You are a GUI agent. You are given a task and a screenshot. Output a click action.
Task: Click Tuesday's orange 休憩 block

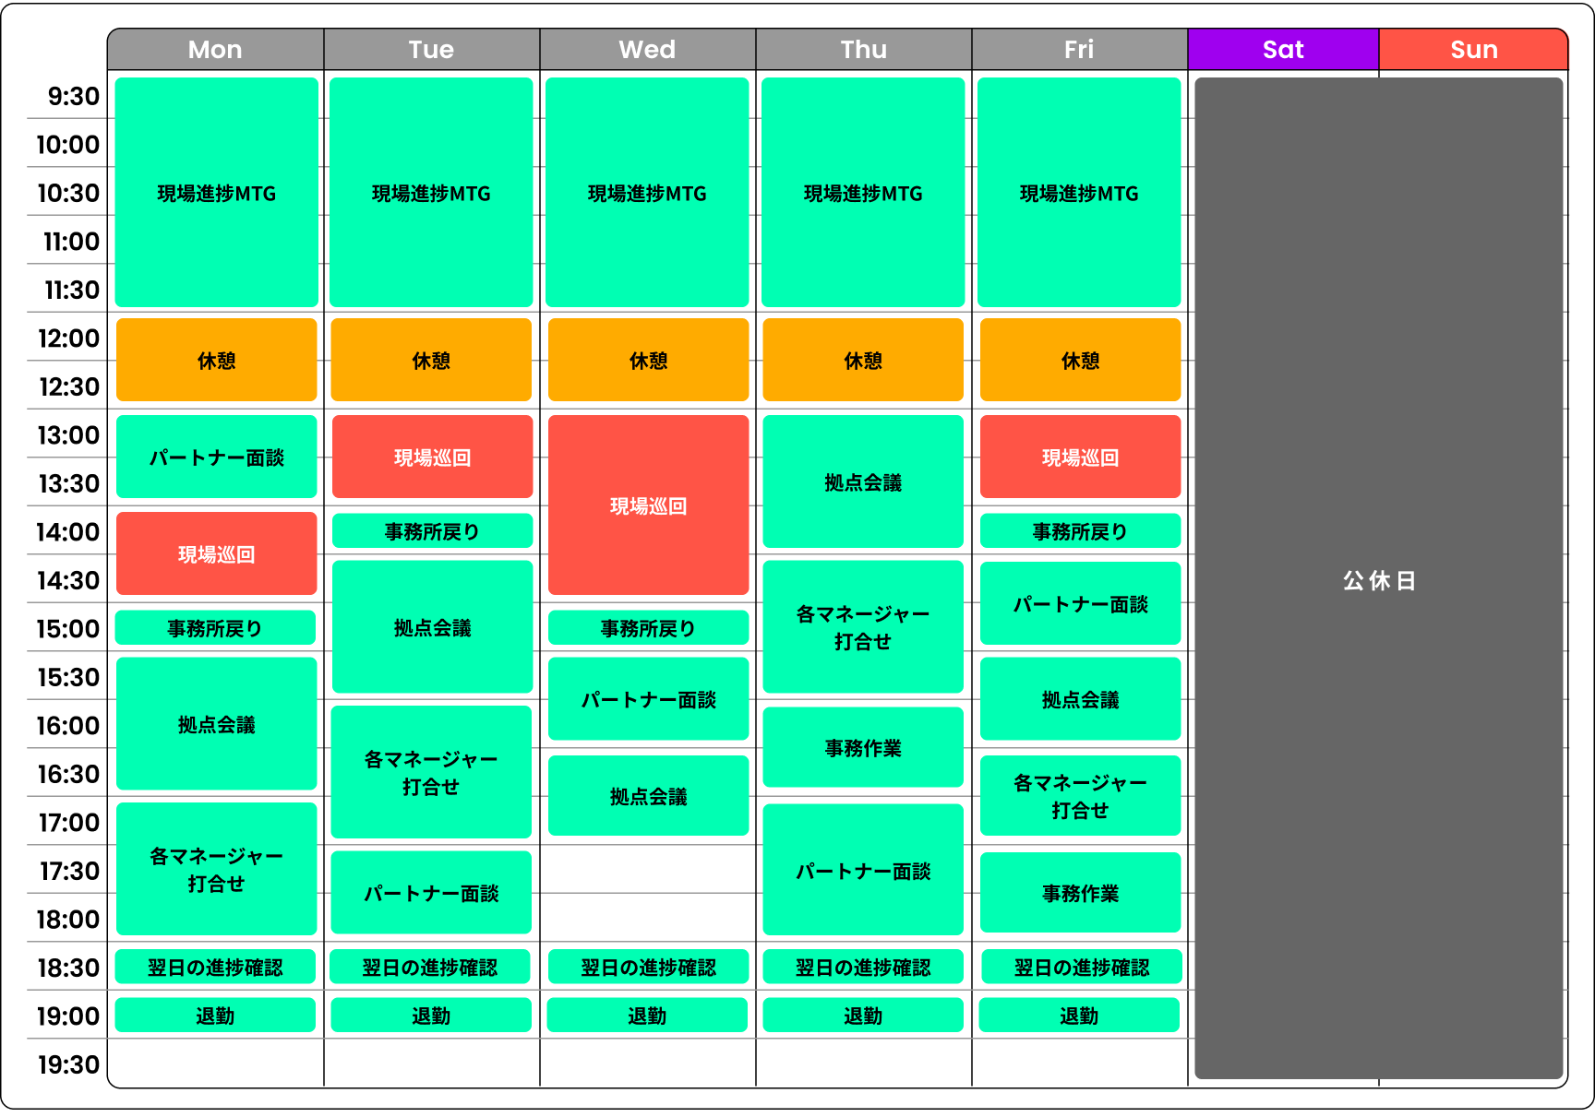(x=431, y=360)
